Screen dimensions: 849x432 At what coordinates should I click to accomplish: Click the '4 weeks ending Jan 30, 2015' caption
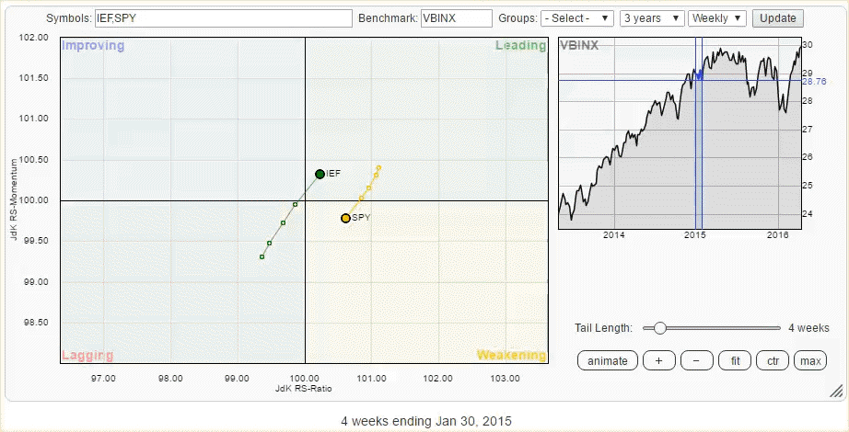[x=426, y=421]
